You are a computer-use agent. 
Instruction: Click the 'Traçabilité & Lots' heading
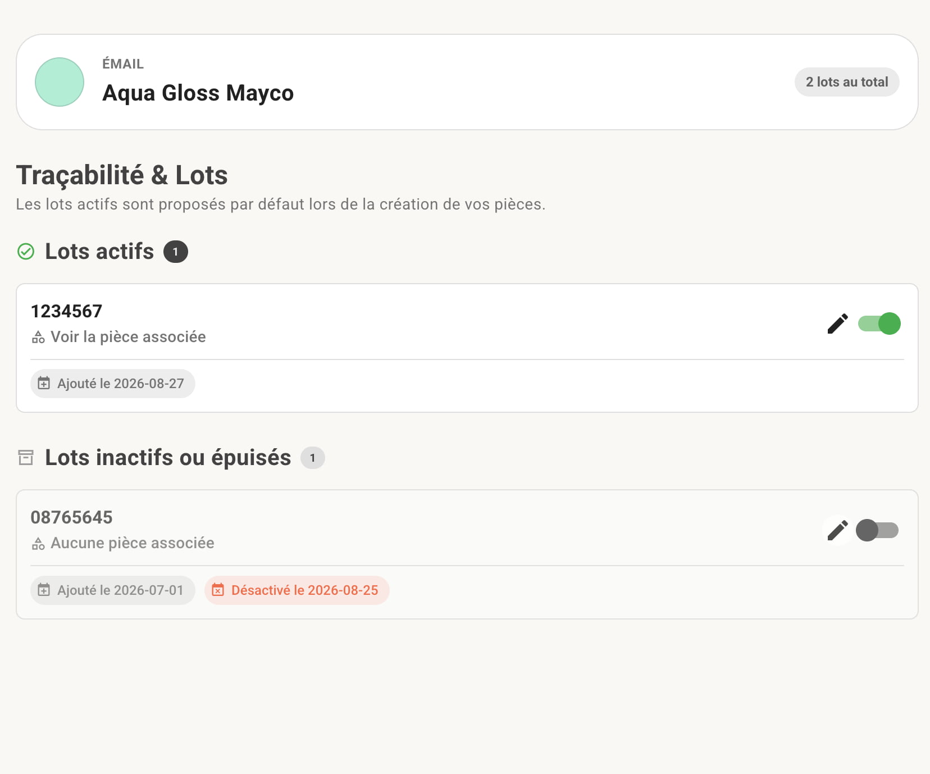click(122, 175)
